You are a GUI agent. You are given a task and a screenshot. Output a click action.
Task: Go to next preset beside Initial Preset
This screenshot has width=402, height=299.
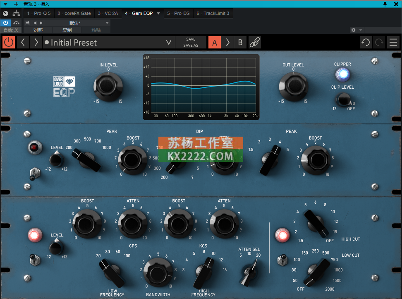tap(36, 42)
